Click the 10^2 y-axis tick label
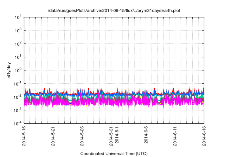This screenshot has width=225, height=157. click(18, 44)
